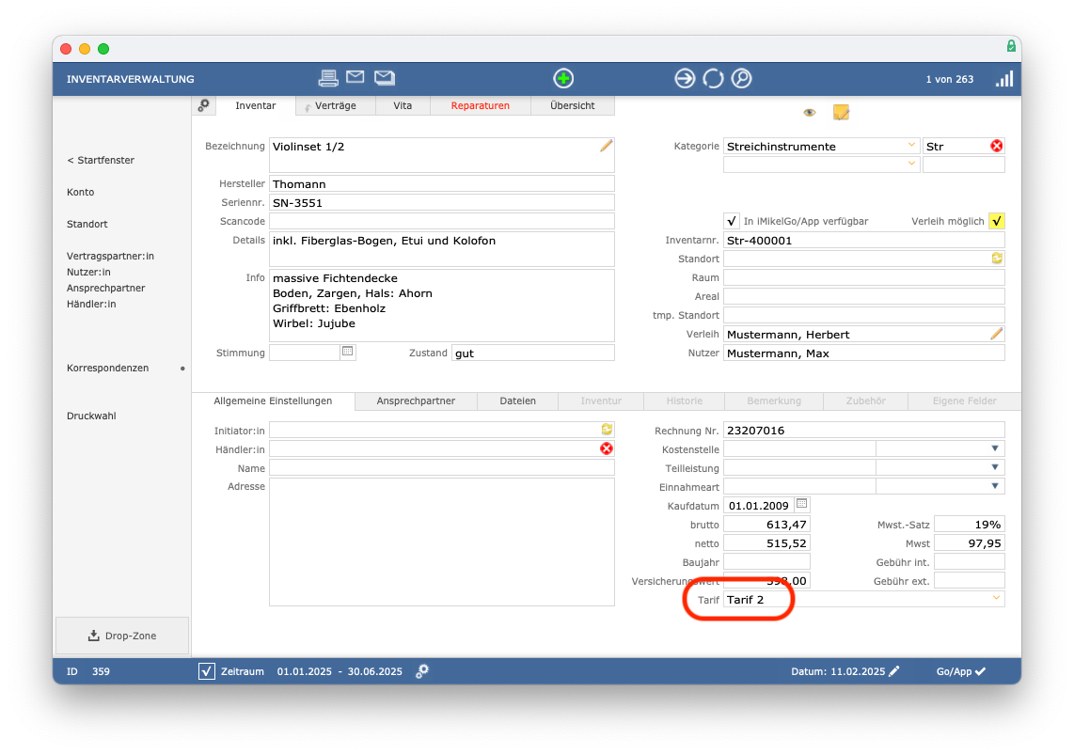The width and height of the screenshot is (1074, 754).
Task: Open Standort in sidebar
Action: (x=87, y=224)
